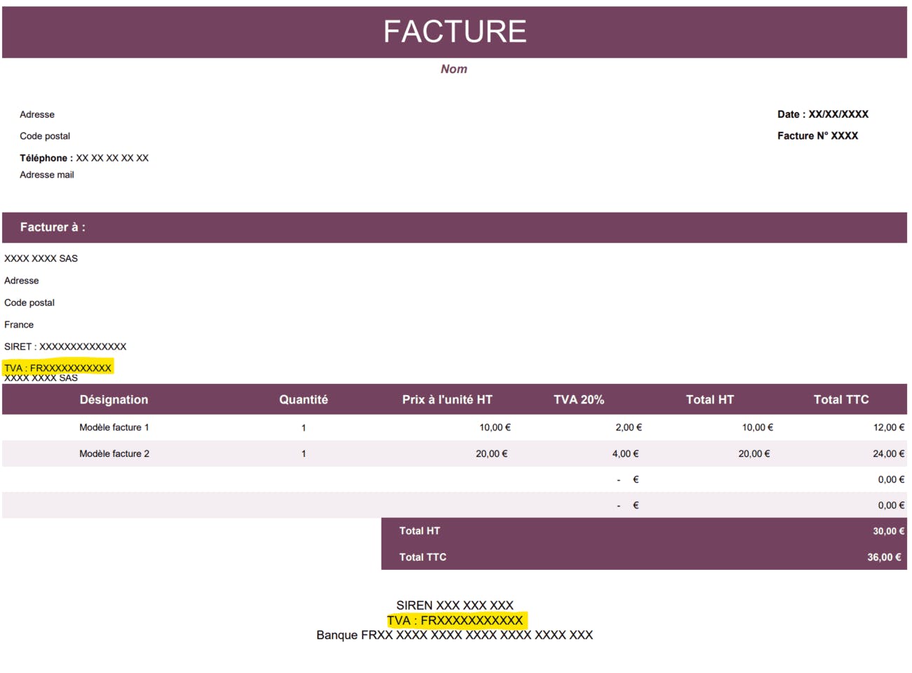Click the 30,00 € Total HT amount
Screen dimensions: 912x673
coord(888,531)
